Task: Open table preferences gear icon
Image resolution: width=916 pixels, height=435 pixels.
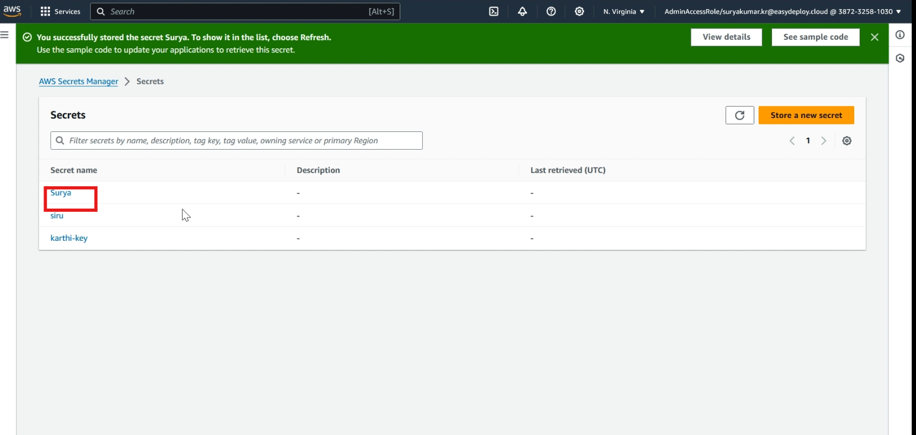Action: [x=847, y=141]
